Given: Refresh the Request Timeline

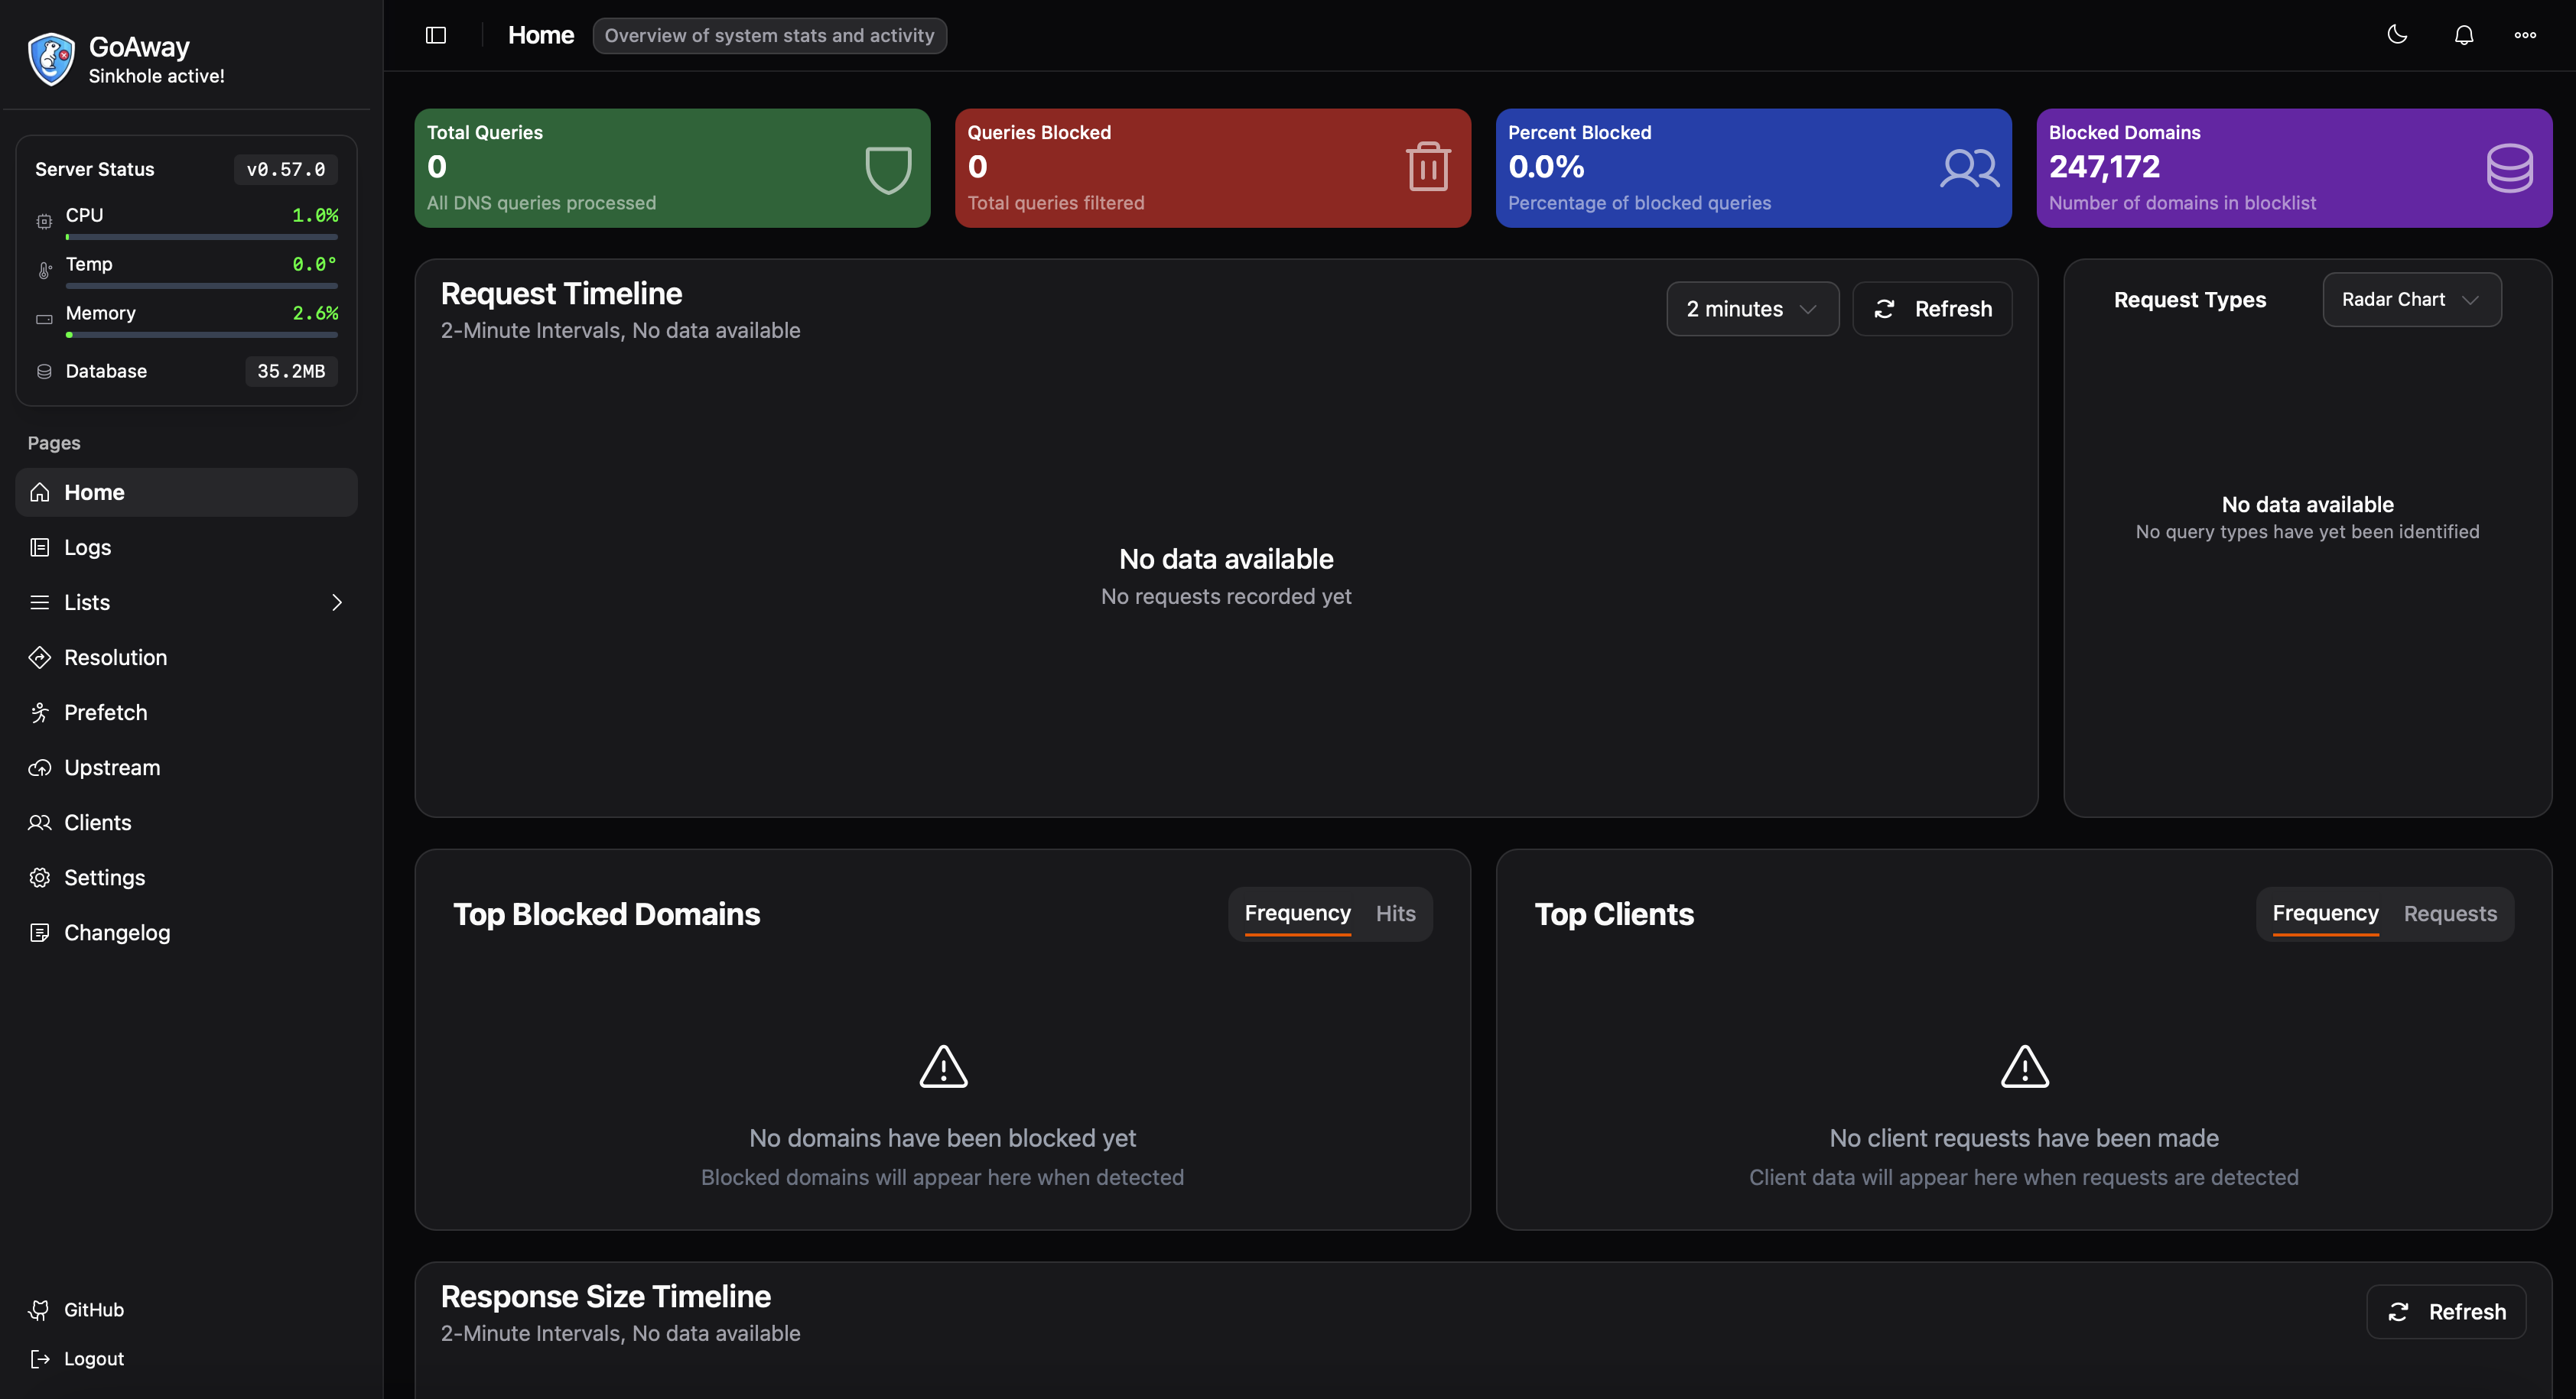Looking at the screenshot, I should pyautogui.click(x=1932, y=309).
